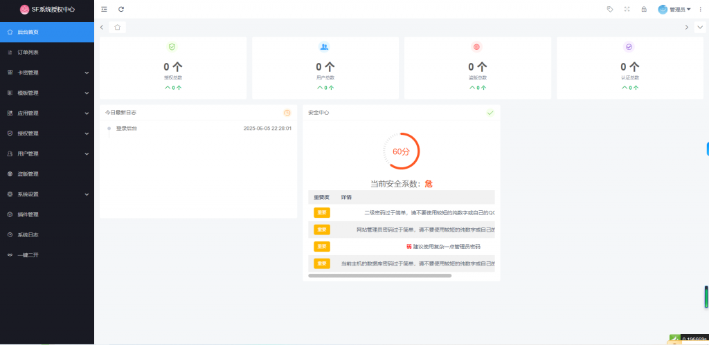Expand the 系统设置 chevron
The width and height of the screenshot is (709, 345).
click(x=87, y=195)
